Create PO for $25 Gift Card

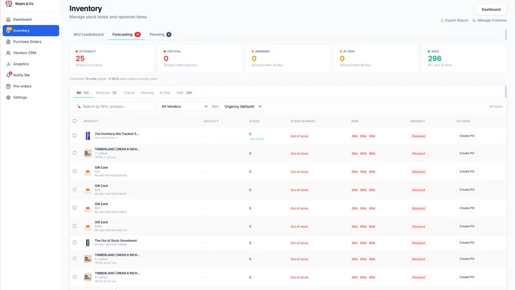pos(467,189)
